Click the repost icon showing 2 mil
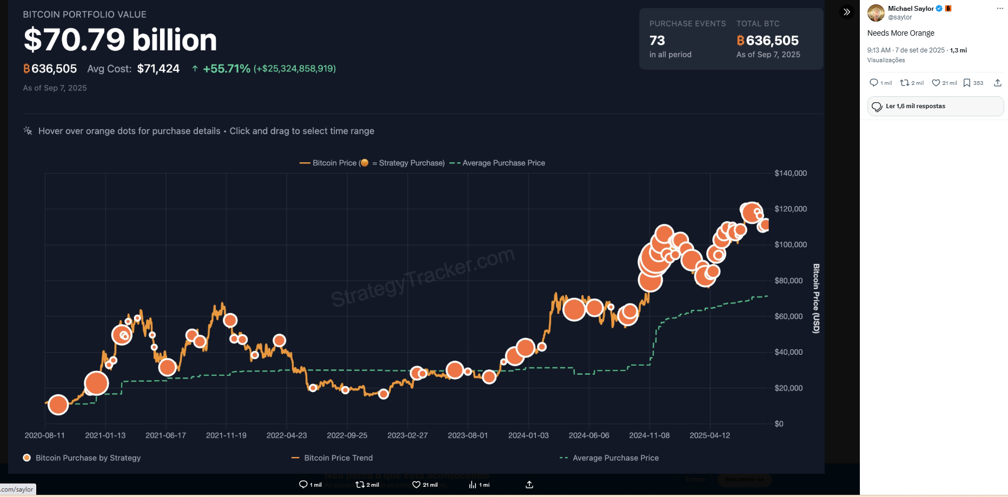Viewport: 1008px width, 497px height. point(906,83)
